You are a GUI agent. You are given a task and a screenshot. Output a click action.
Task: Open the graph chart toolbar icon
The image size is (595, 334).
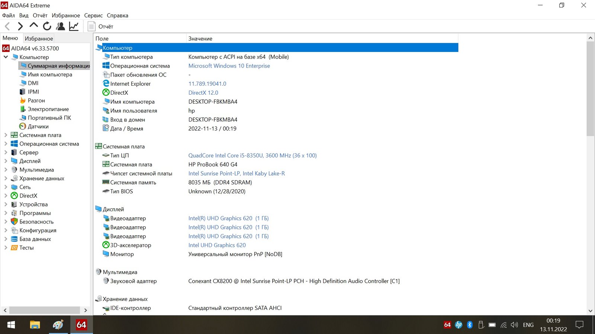coord(74,26)
